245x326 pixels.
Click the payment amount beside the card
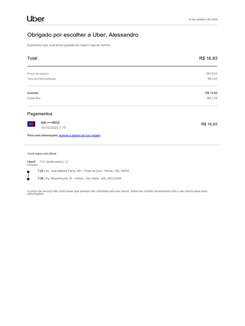(x=209, y=124)
